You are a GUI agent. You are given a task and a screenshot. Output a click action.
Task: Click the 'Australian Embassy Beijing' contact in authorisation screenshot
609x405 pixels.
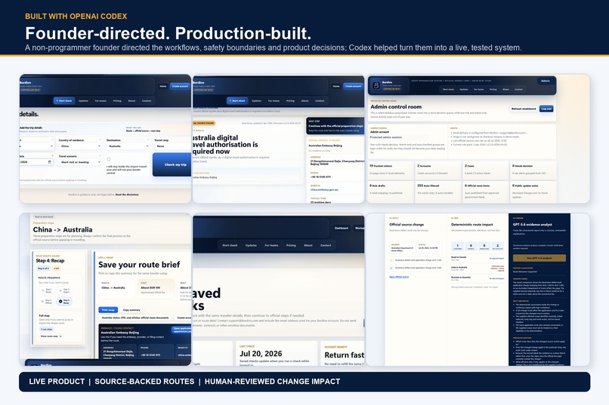[x=325, y=146]
